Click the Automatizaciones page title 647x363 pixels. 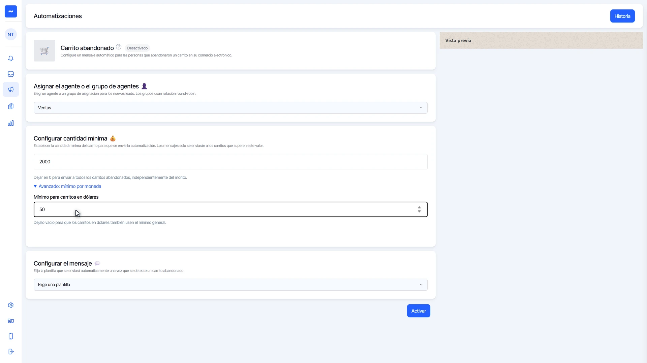(x=58, y=16)
